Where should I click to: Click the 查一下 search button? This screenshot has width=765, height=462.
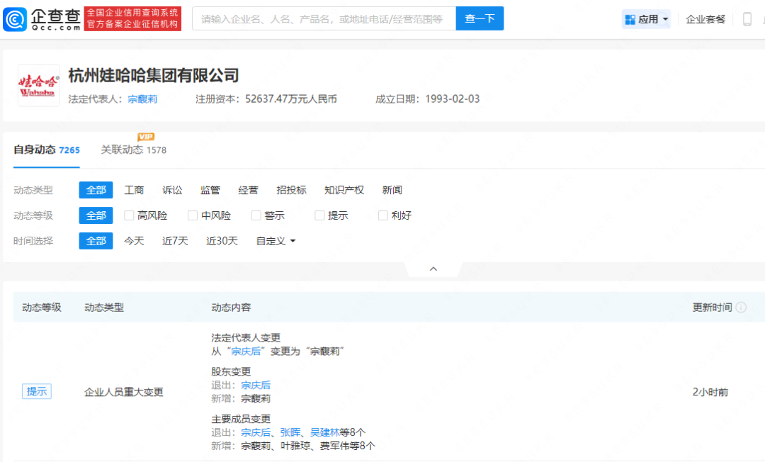pos(480,18)
